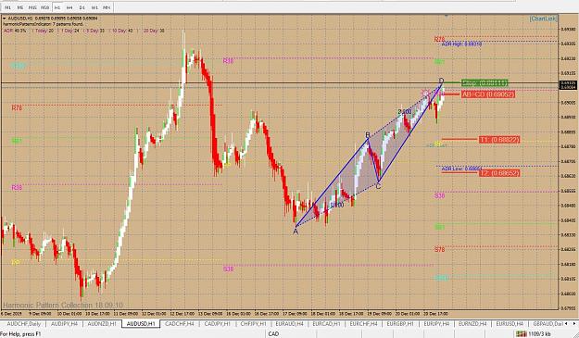This screenshot has width=579, height=338.
Task: Activate the H1 timeframe button
Action: [57, 7]
